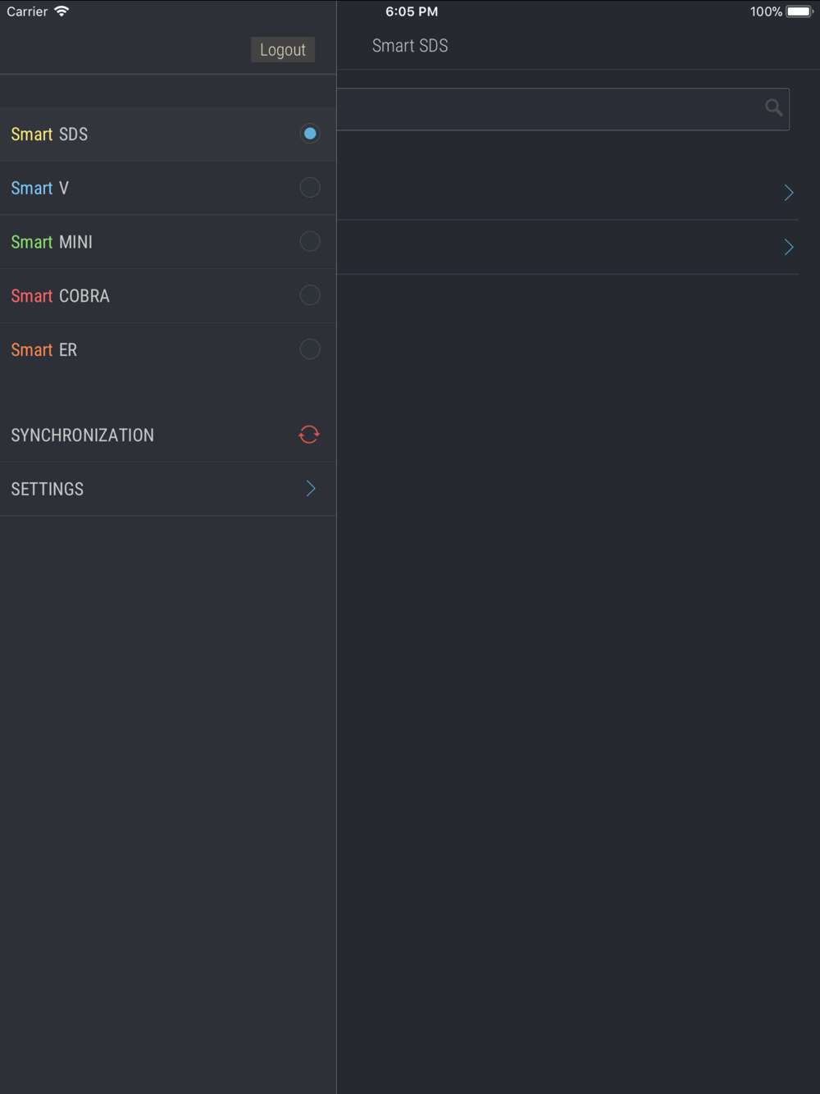Viewport: 820px width, 1094px height.
Task: Expand the first list row chevron
Action: coord(789,193)
